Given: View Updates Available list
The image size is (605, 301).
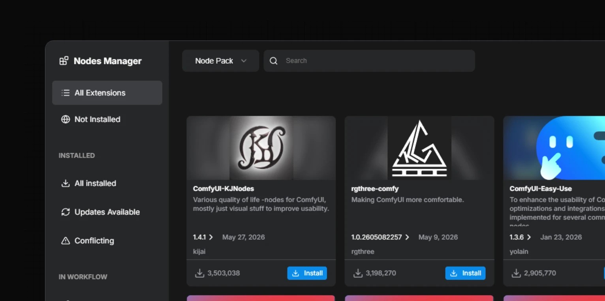Looking at the screenshot, I should [x=107, y=212].
